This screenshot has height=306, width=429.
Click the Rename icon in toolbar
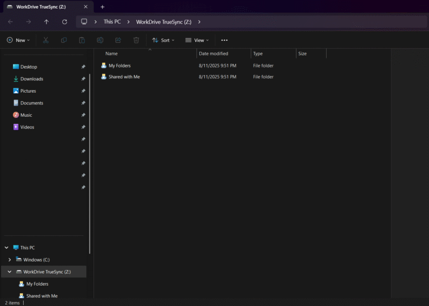pyautogui.click(x=100, y=40)
